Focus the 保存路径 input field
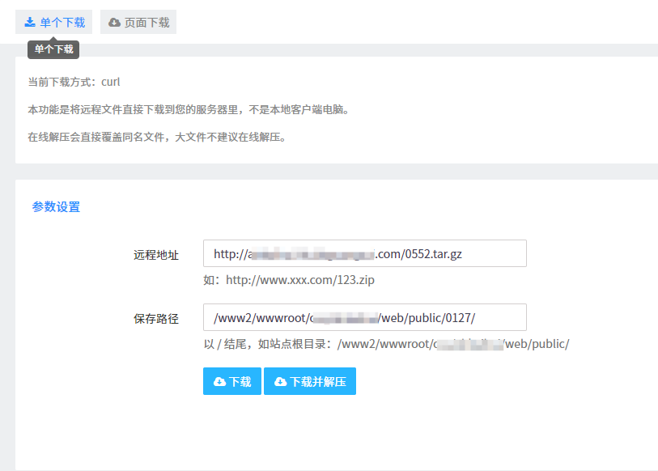Screen dimensions: 658x471 (364, 317)
